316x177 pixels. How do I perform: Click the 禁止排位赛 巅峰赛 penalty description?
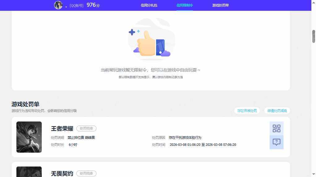(81, 138)
